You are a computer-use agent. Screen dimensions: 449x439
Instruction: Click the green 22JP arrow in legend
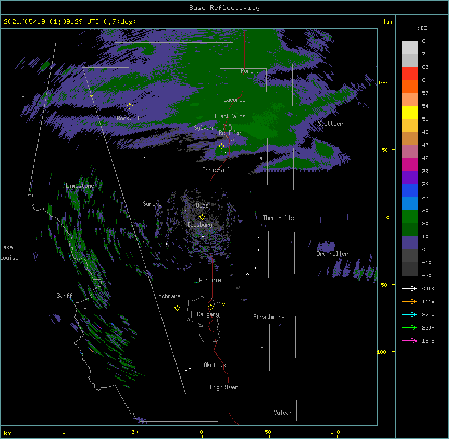(409, 327)
